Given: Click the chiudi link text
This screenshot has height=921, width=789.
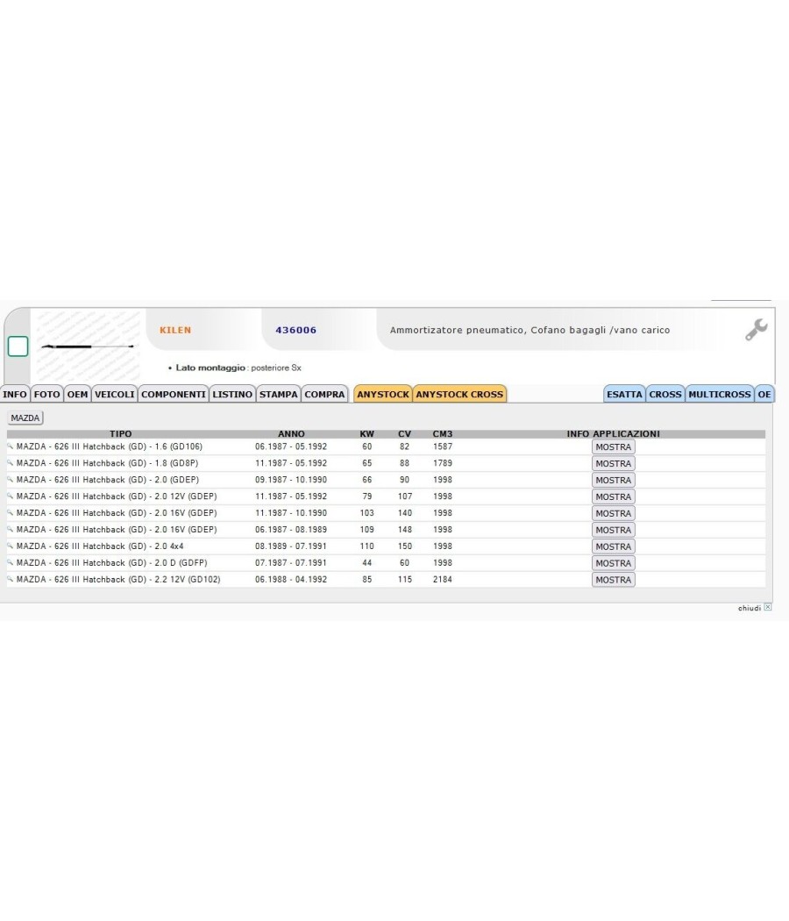Looking at the screenshot, I should [749, 608].
